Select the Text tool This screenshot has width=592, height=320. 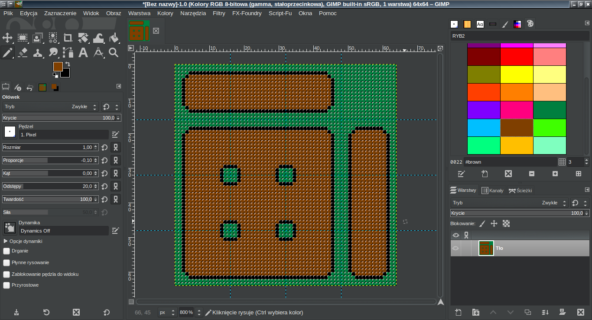(x=83, y=53)
